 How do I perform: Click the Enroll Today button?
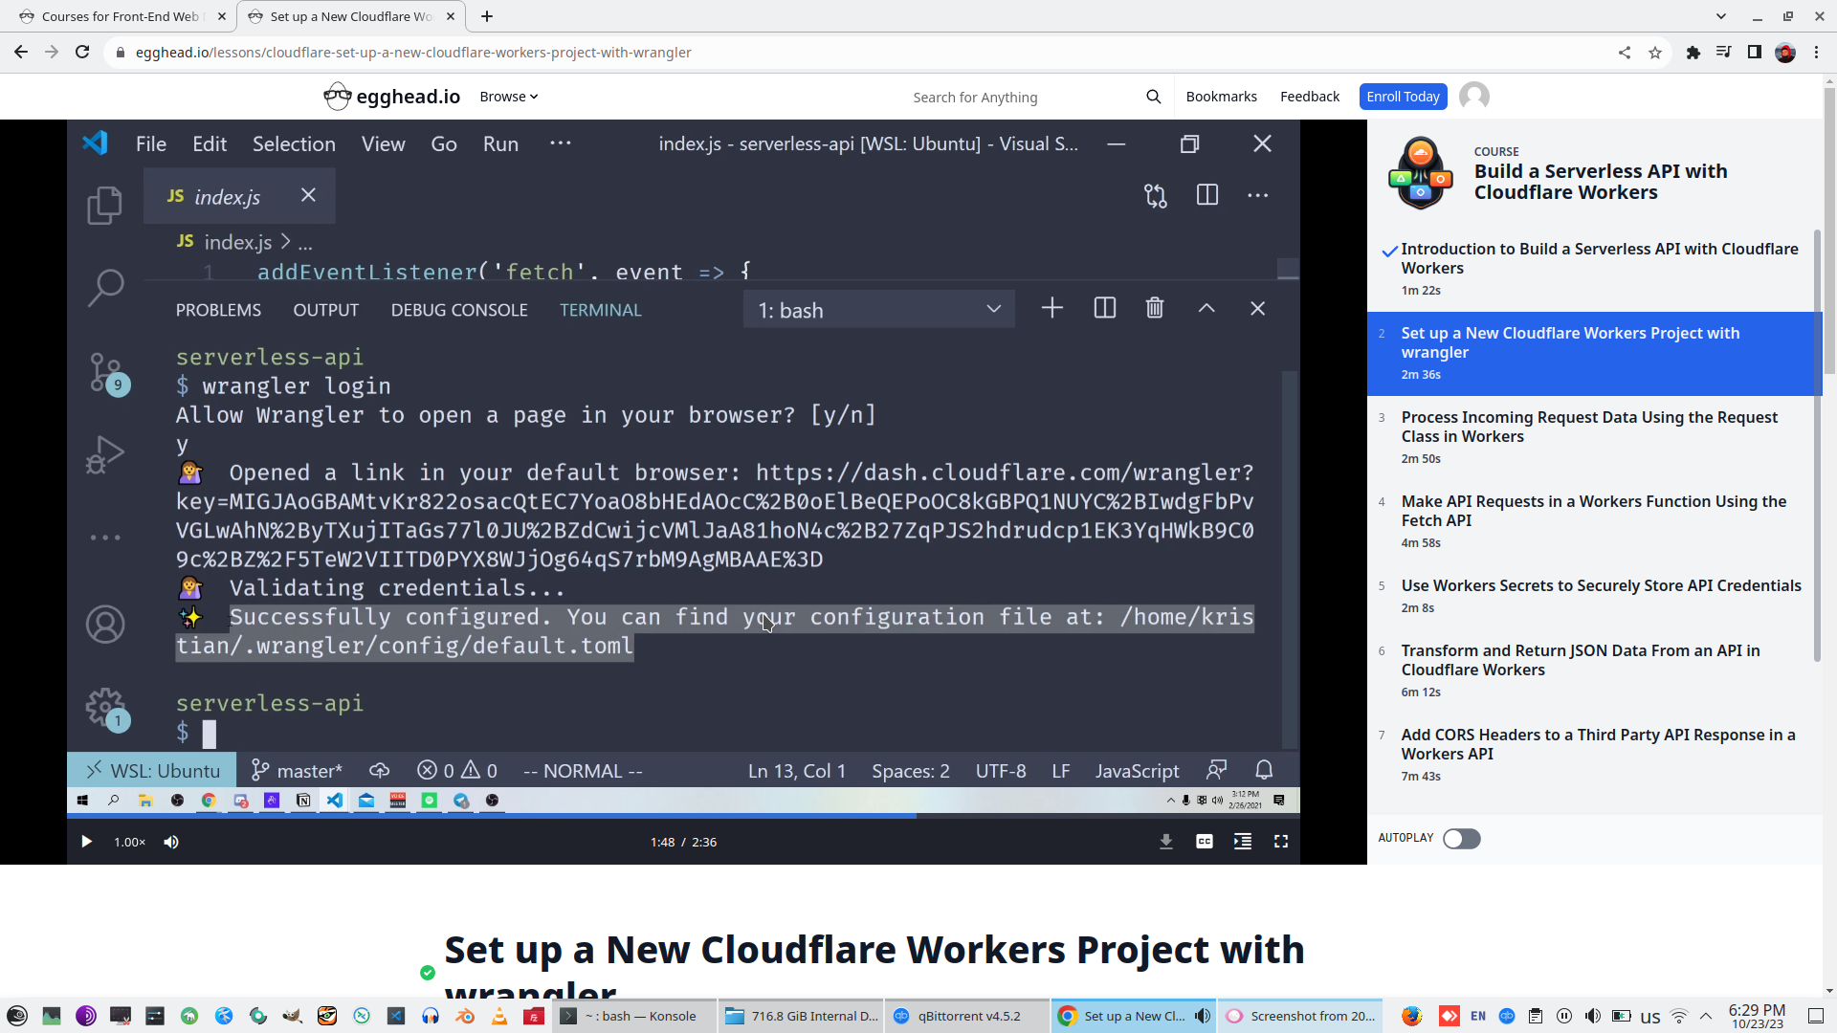(x=1402, y=97)
